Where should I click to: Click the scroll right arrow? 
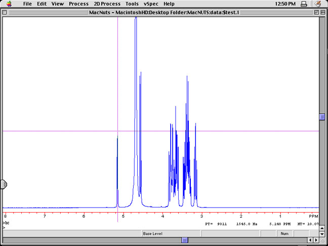(x=316, y=240)
